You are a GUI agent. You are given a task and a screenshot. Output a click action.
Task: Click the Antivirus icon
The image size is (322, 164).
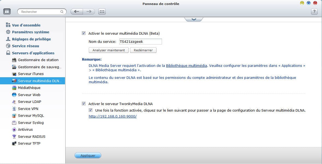(x=14, y=130)
